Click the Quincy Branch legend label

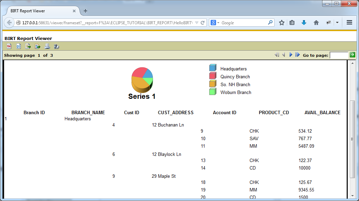pyautogui.click(x=235, y=77)
